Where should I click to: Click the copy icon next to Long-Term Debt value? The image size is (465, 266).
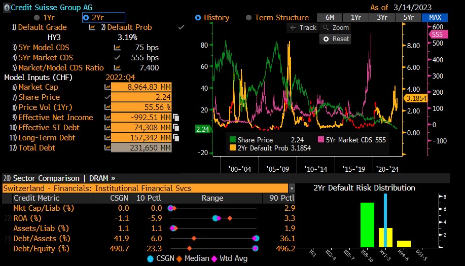pyautogui.click(x=176, y=138)
